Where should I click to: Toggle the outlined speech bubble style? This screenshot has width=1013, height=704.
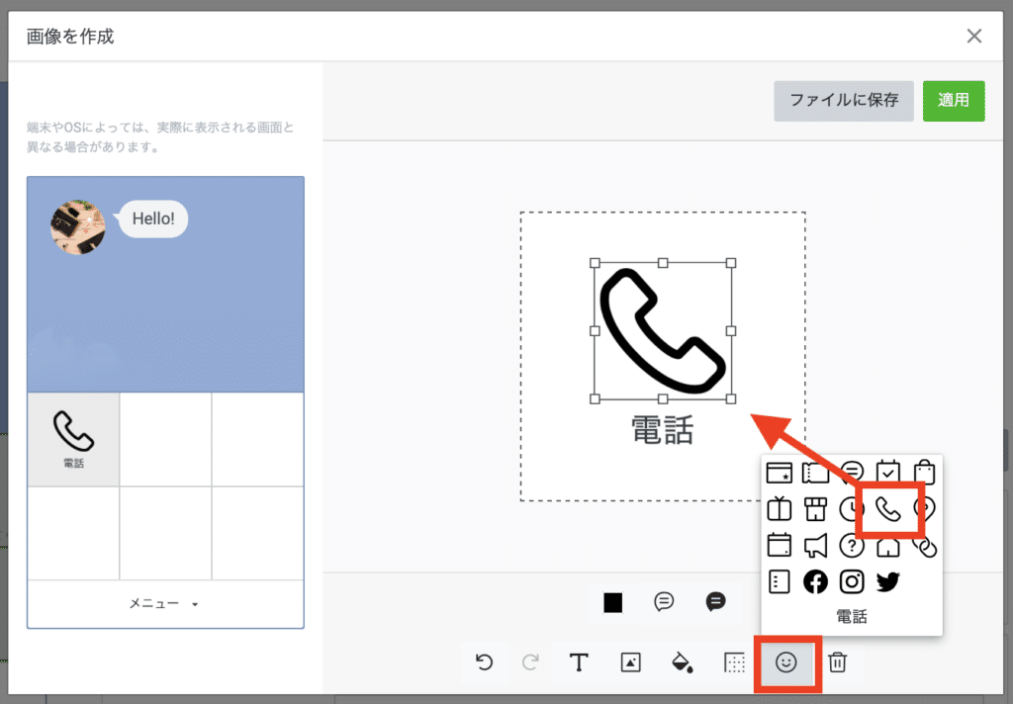tap(664, 603)
